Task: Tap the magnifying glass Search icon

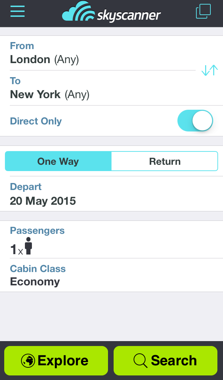Action: coord(140,360)
